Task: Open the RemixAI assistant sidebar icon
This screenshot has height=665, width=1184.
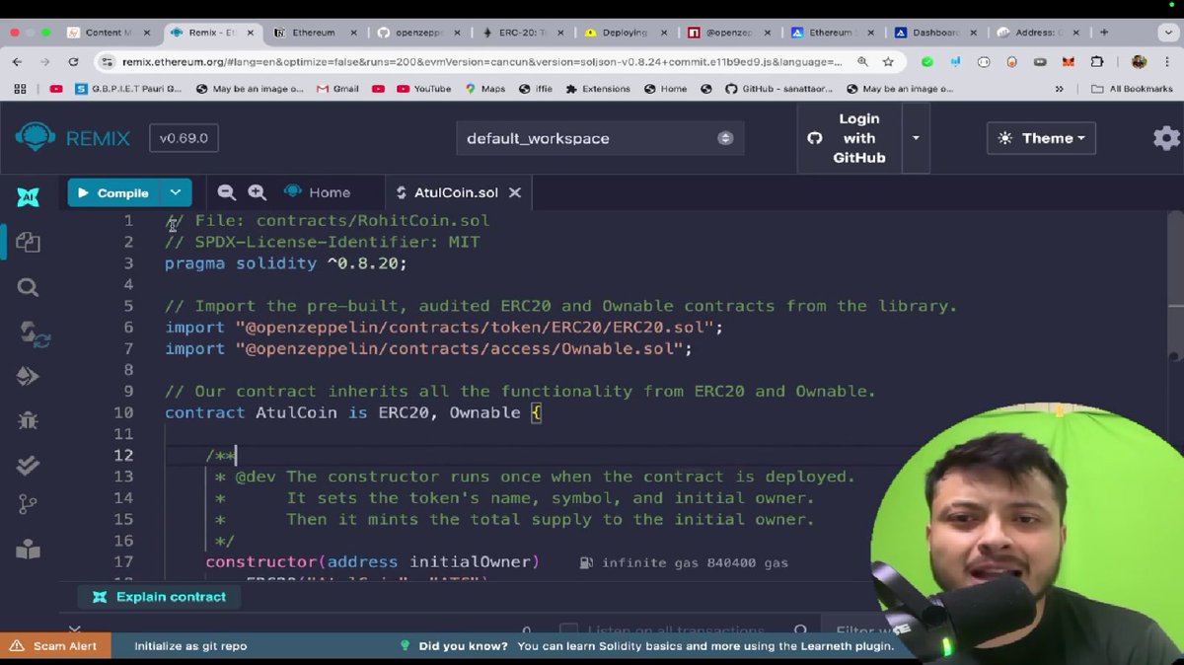Action: pos(28,195)
